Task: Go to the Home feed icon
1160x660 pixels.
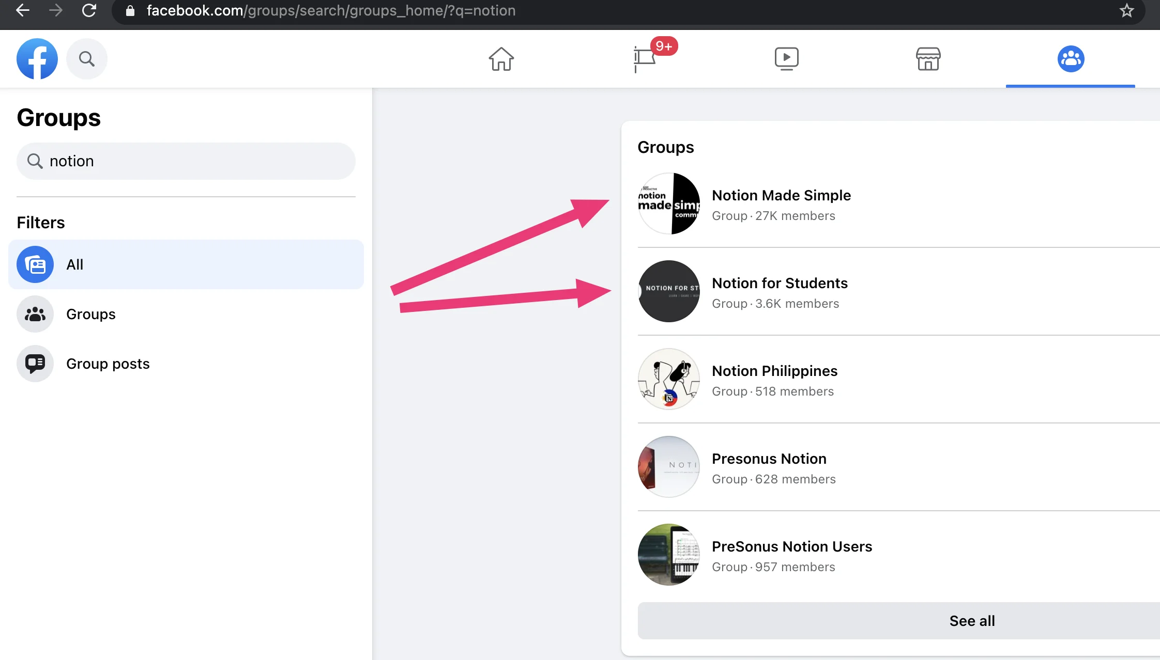Action: click(501, 59)
